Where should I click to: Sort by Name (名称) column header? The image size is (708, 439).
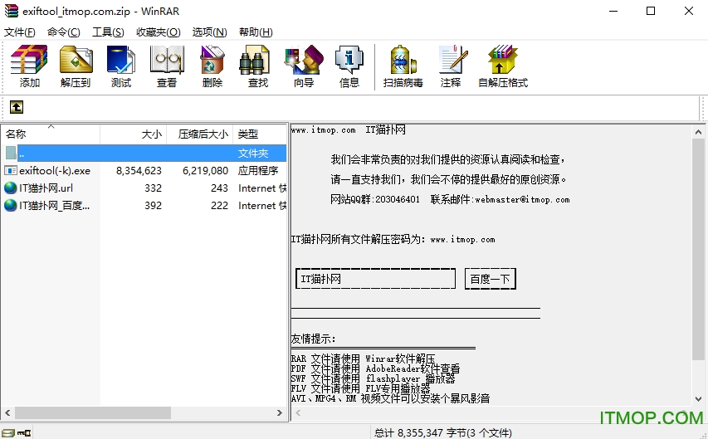click(x=50, y=134)
